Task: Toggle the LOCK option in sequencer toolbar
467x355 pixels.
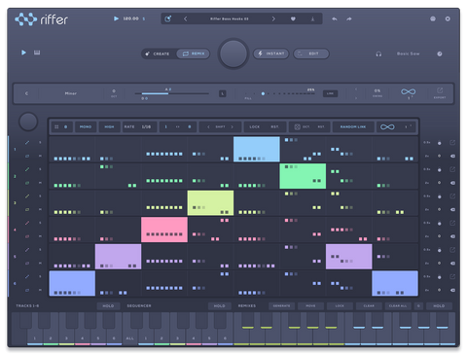Action: [255, 126]
